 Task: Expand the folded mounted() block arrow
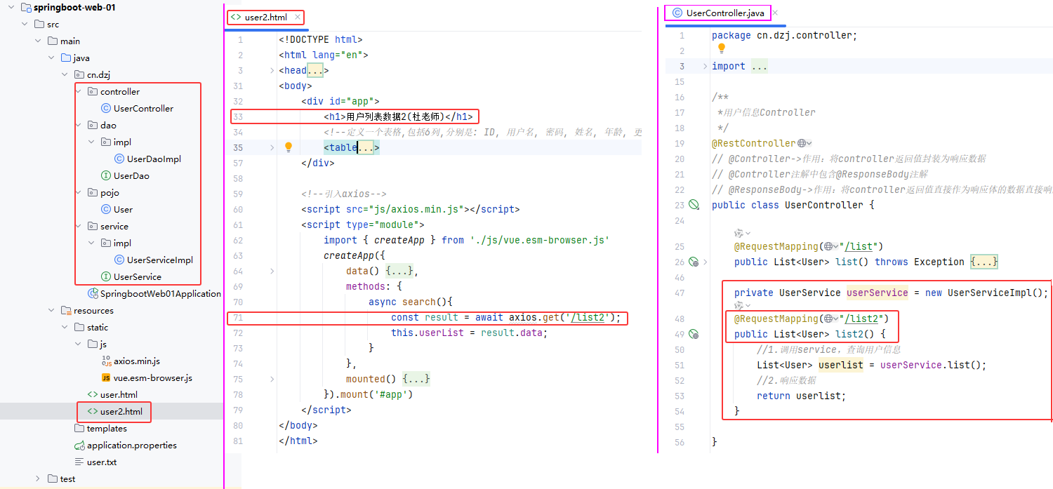click(272, 379)
